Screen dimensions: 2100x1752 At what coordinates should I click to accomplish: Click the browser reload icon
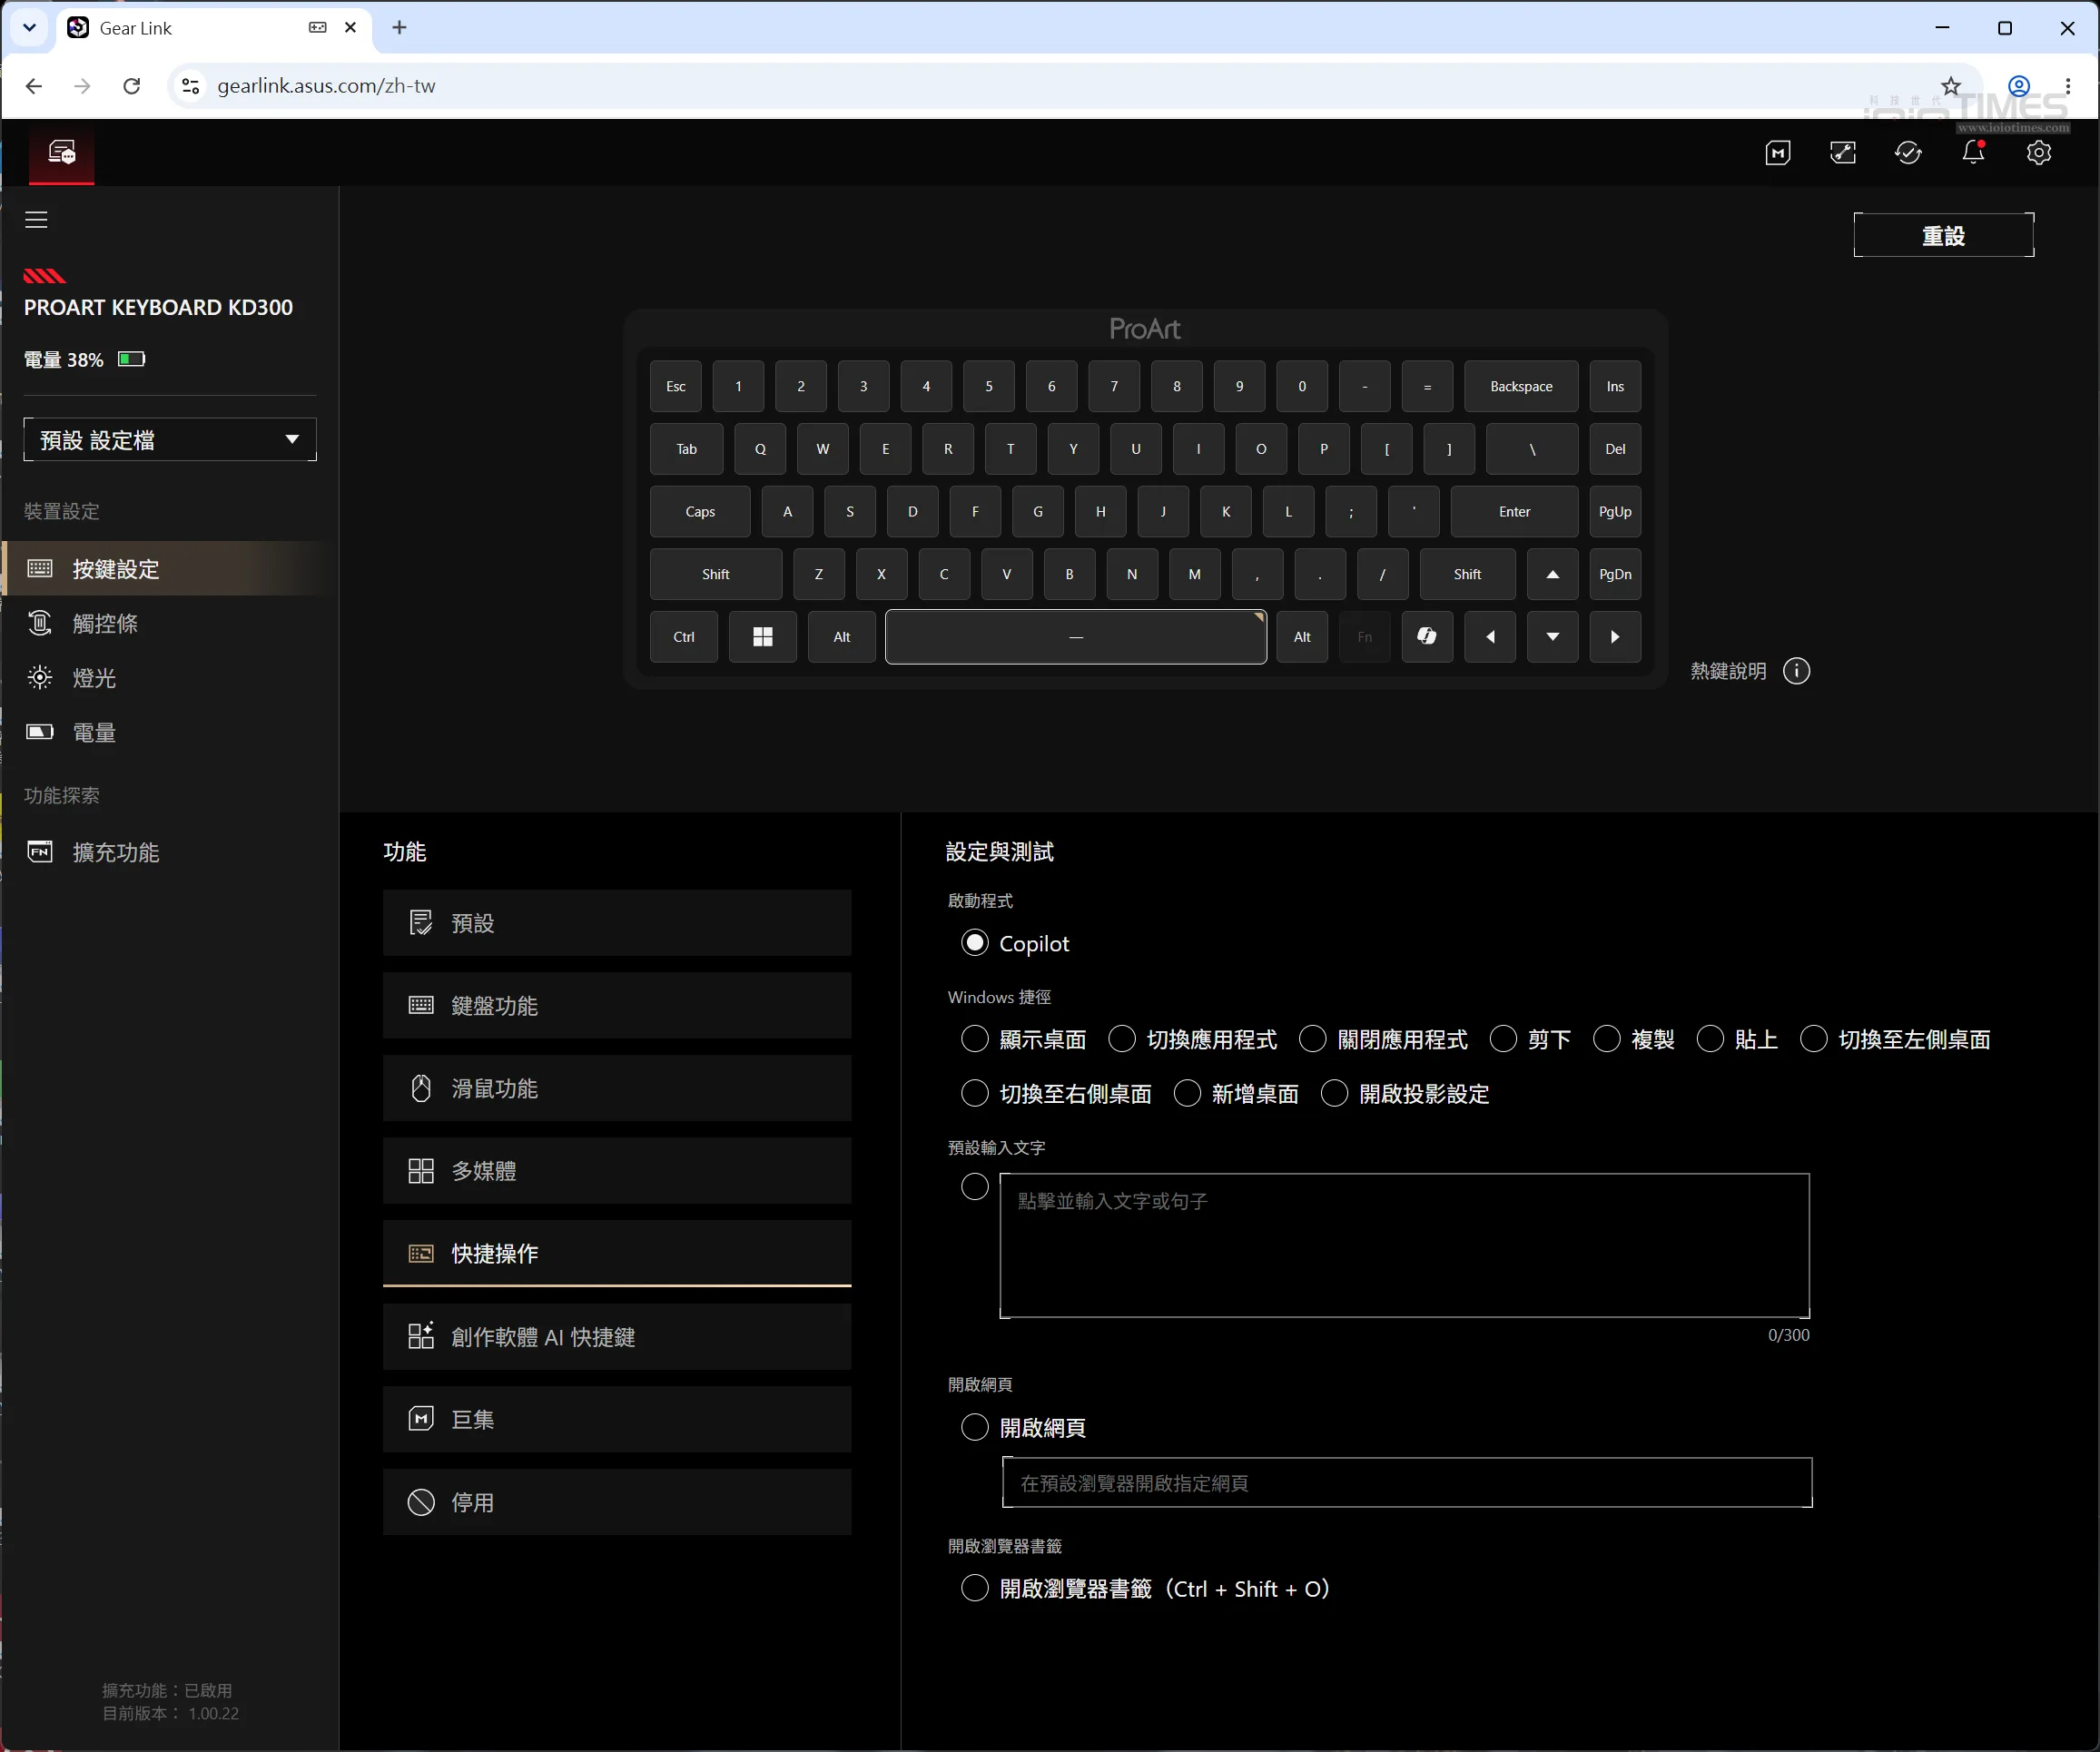131,86
